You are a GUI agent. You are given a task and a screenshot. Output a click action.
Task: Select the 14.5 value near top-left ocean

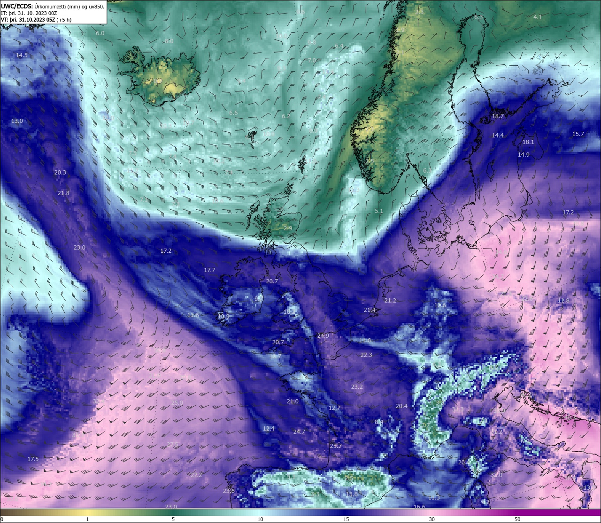[x=22, y=55]
